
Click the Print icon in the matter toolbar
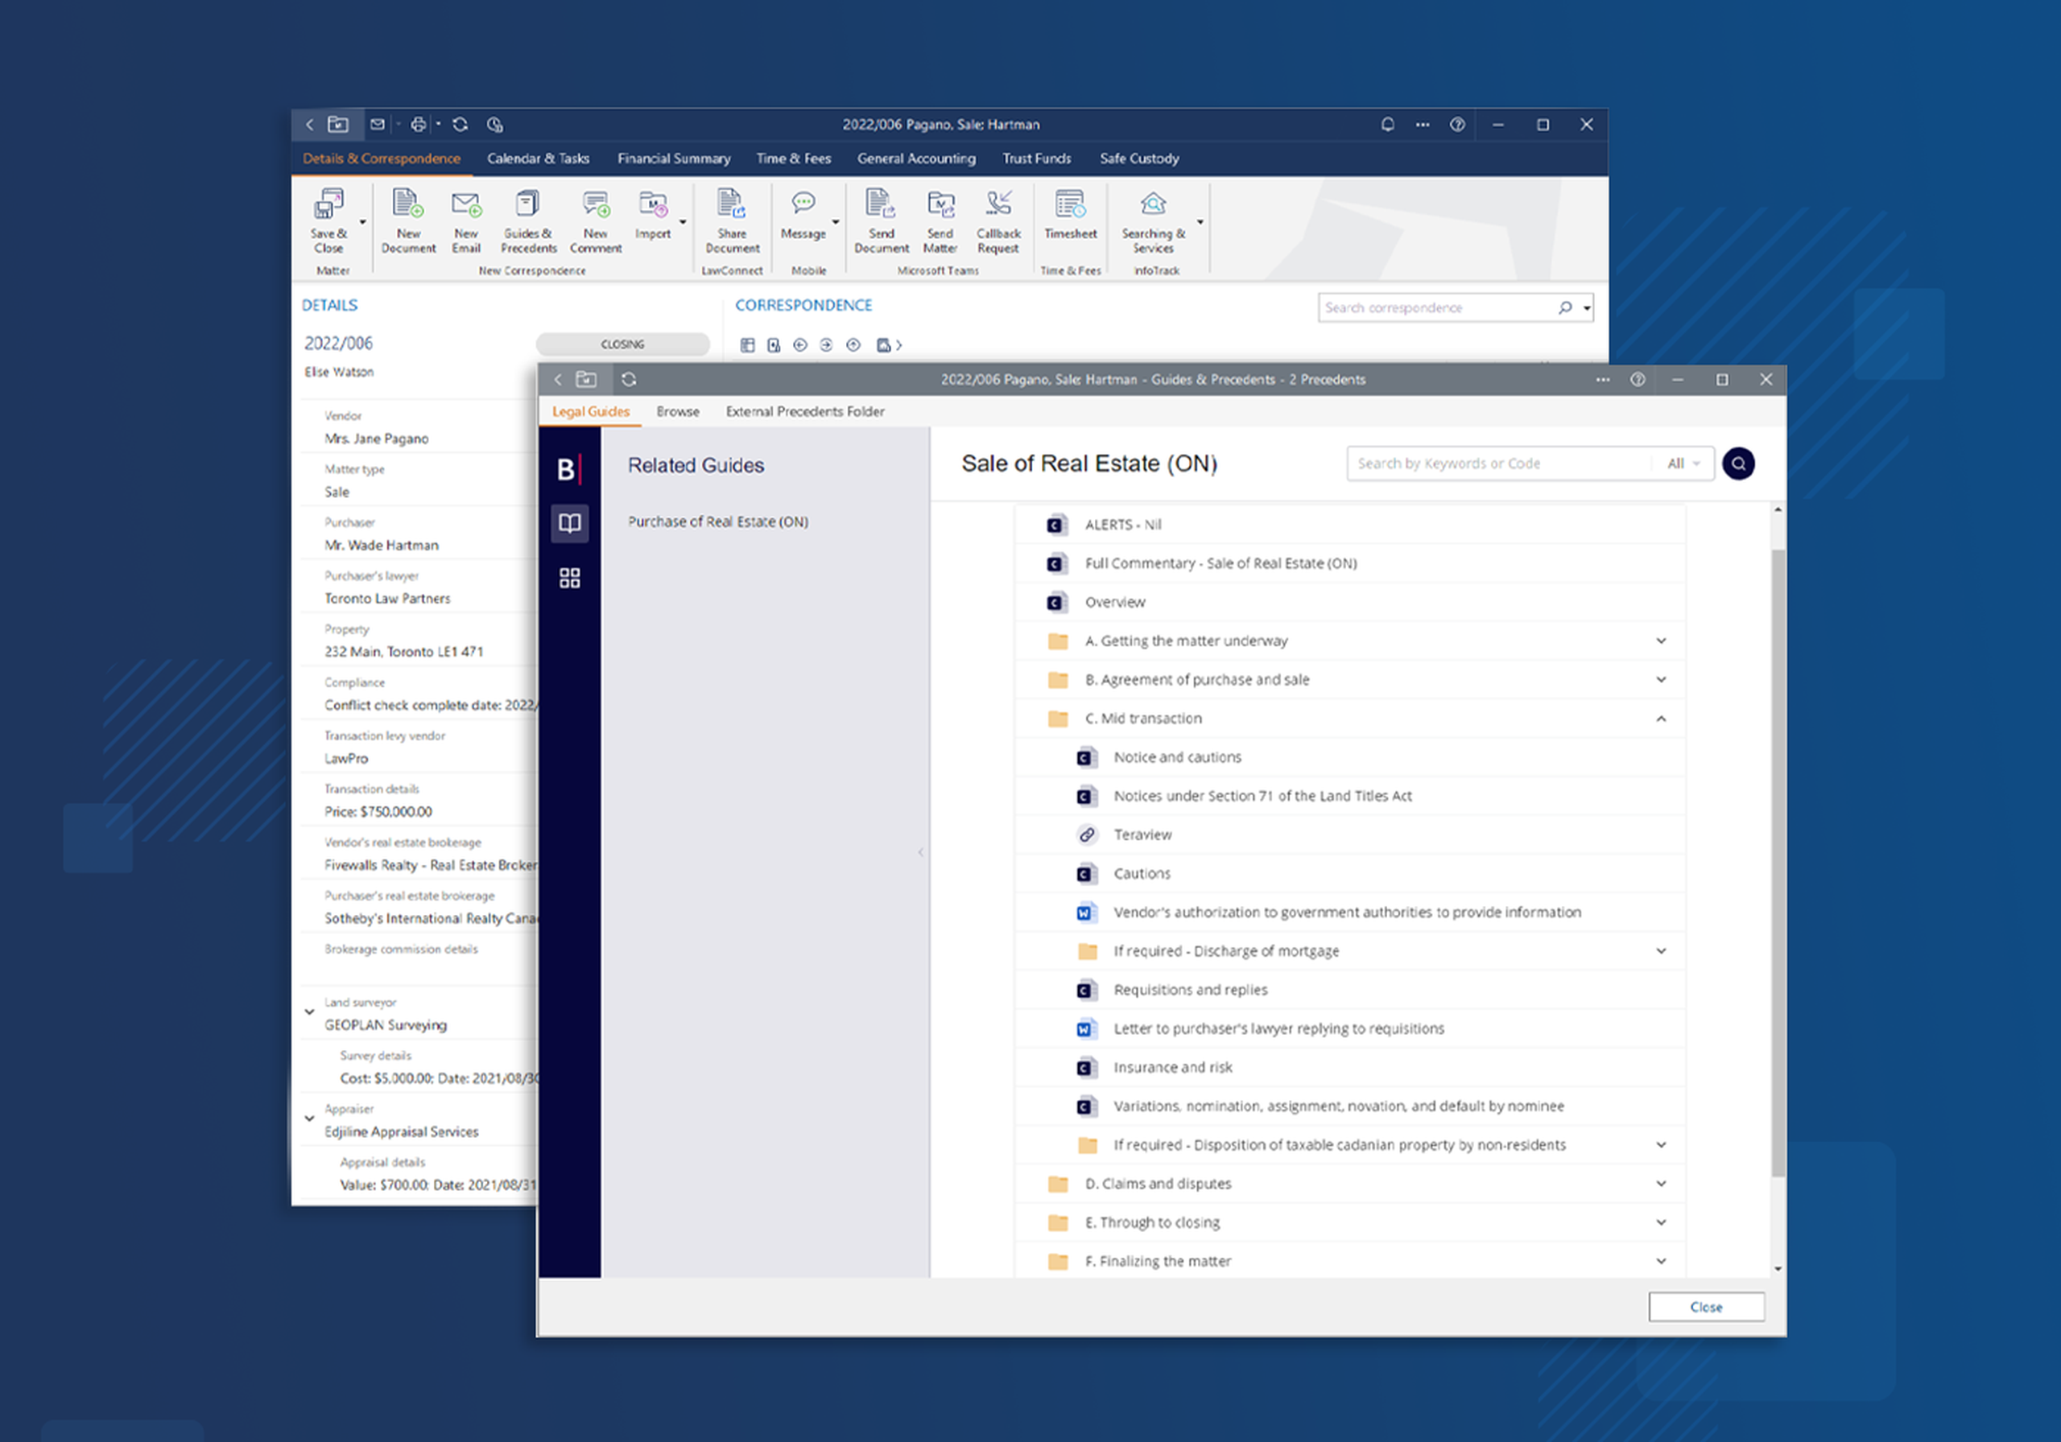click(419, 124)
